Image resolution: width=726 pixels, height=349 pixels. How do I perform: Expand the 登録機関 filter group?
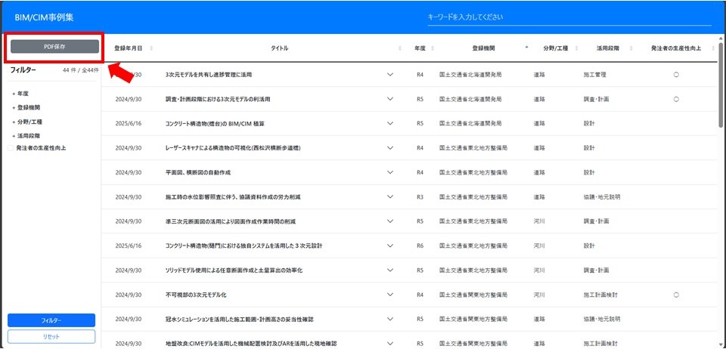13,108
